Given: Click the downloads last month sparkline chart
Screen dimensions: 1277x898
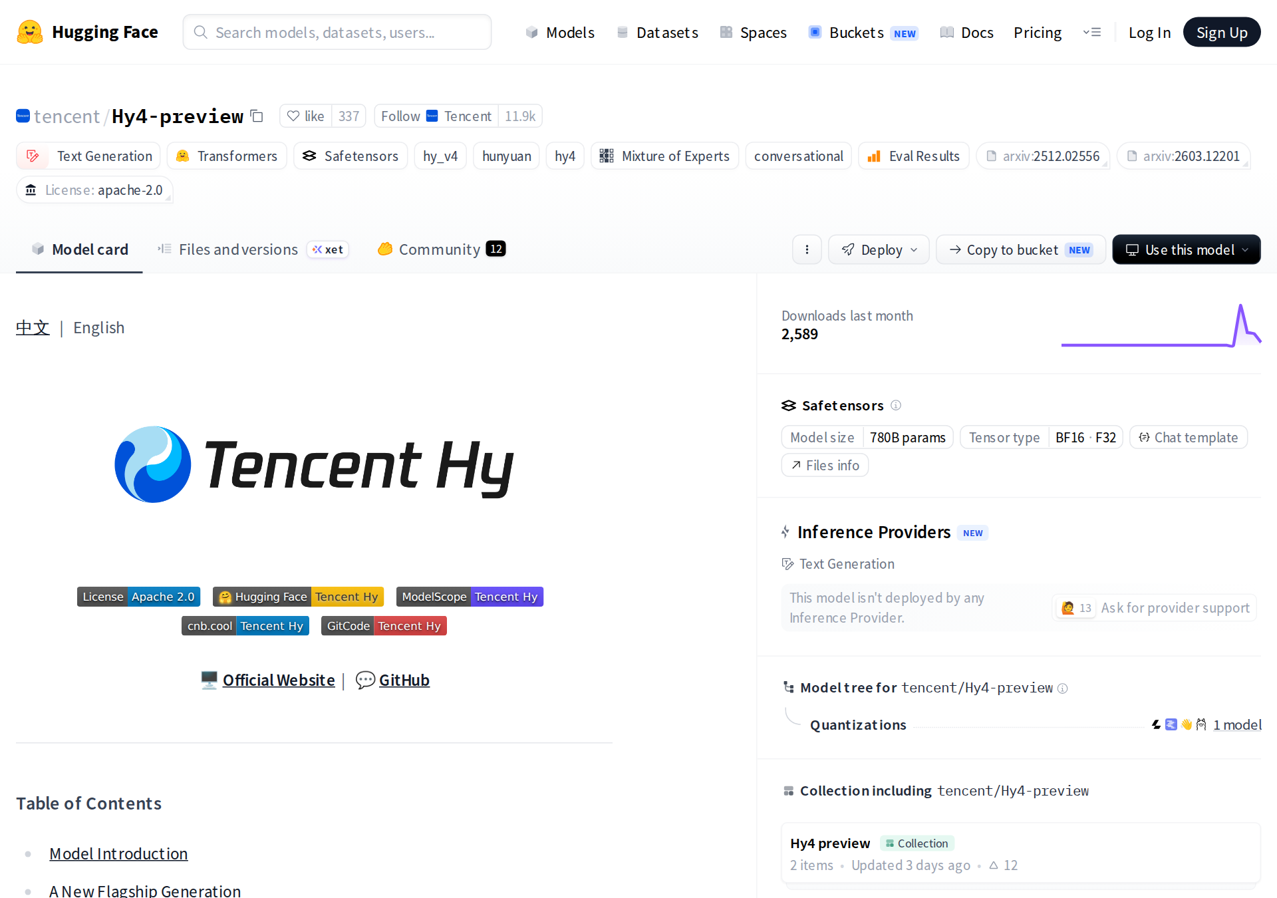Looking at the screenshot, I should 1161,325.
